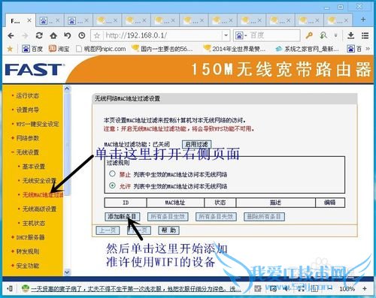The height and width of the screenshot is (298, 376).
Task: Click the sidebar scrollbar up arrow
Action: tap(67, 89)
